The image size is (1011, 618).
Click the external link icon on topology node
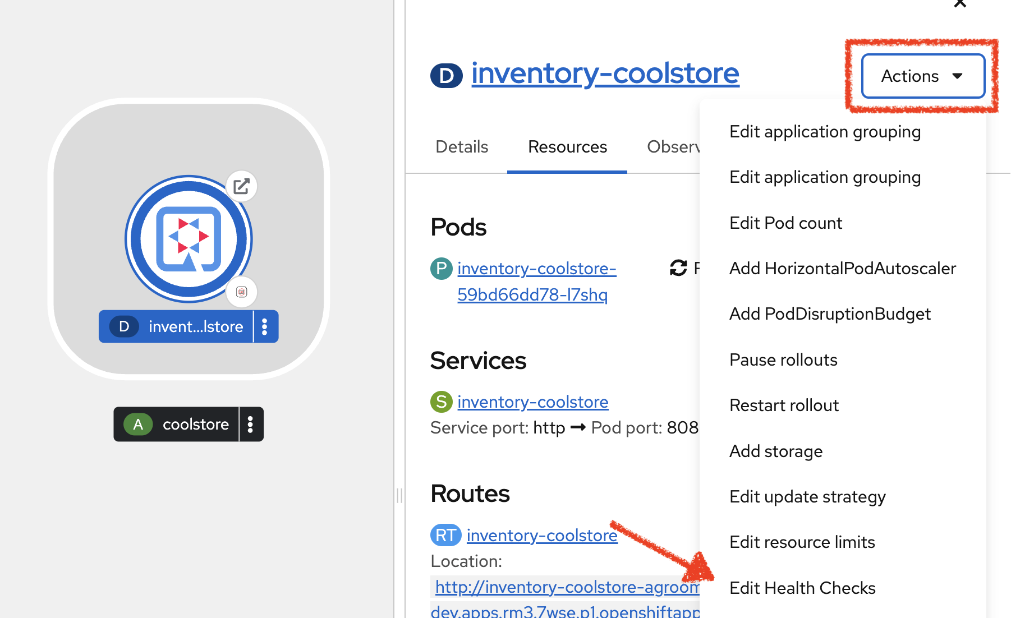pos(241,186)
